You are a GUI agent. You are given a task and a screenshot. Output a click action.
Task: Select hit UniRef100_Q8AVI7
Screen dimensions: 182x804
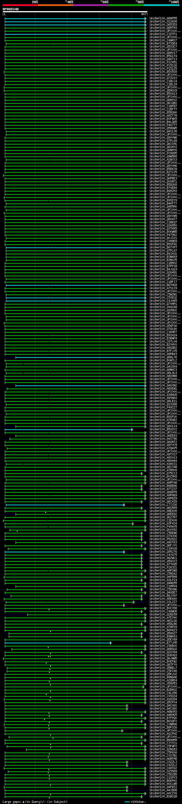click(163, 53)
